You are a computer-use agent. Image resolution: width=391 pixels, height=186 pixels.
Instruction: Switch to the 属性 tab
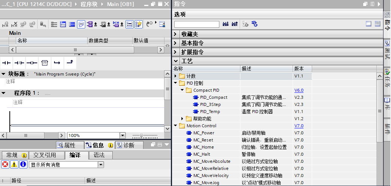[69, 145]
